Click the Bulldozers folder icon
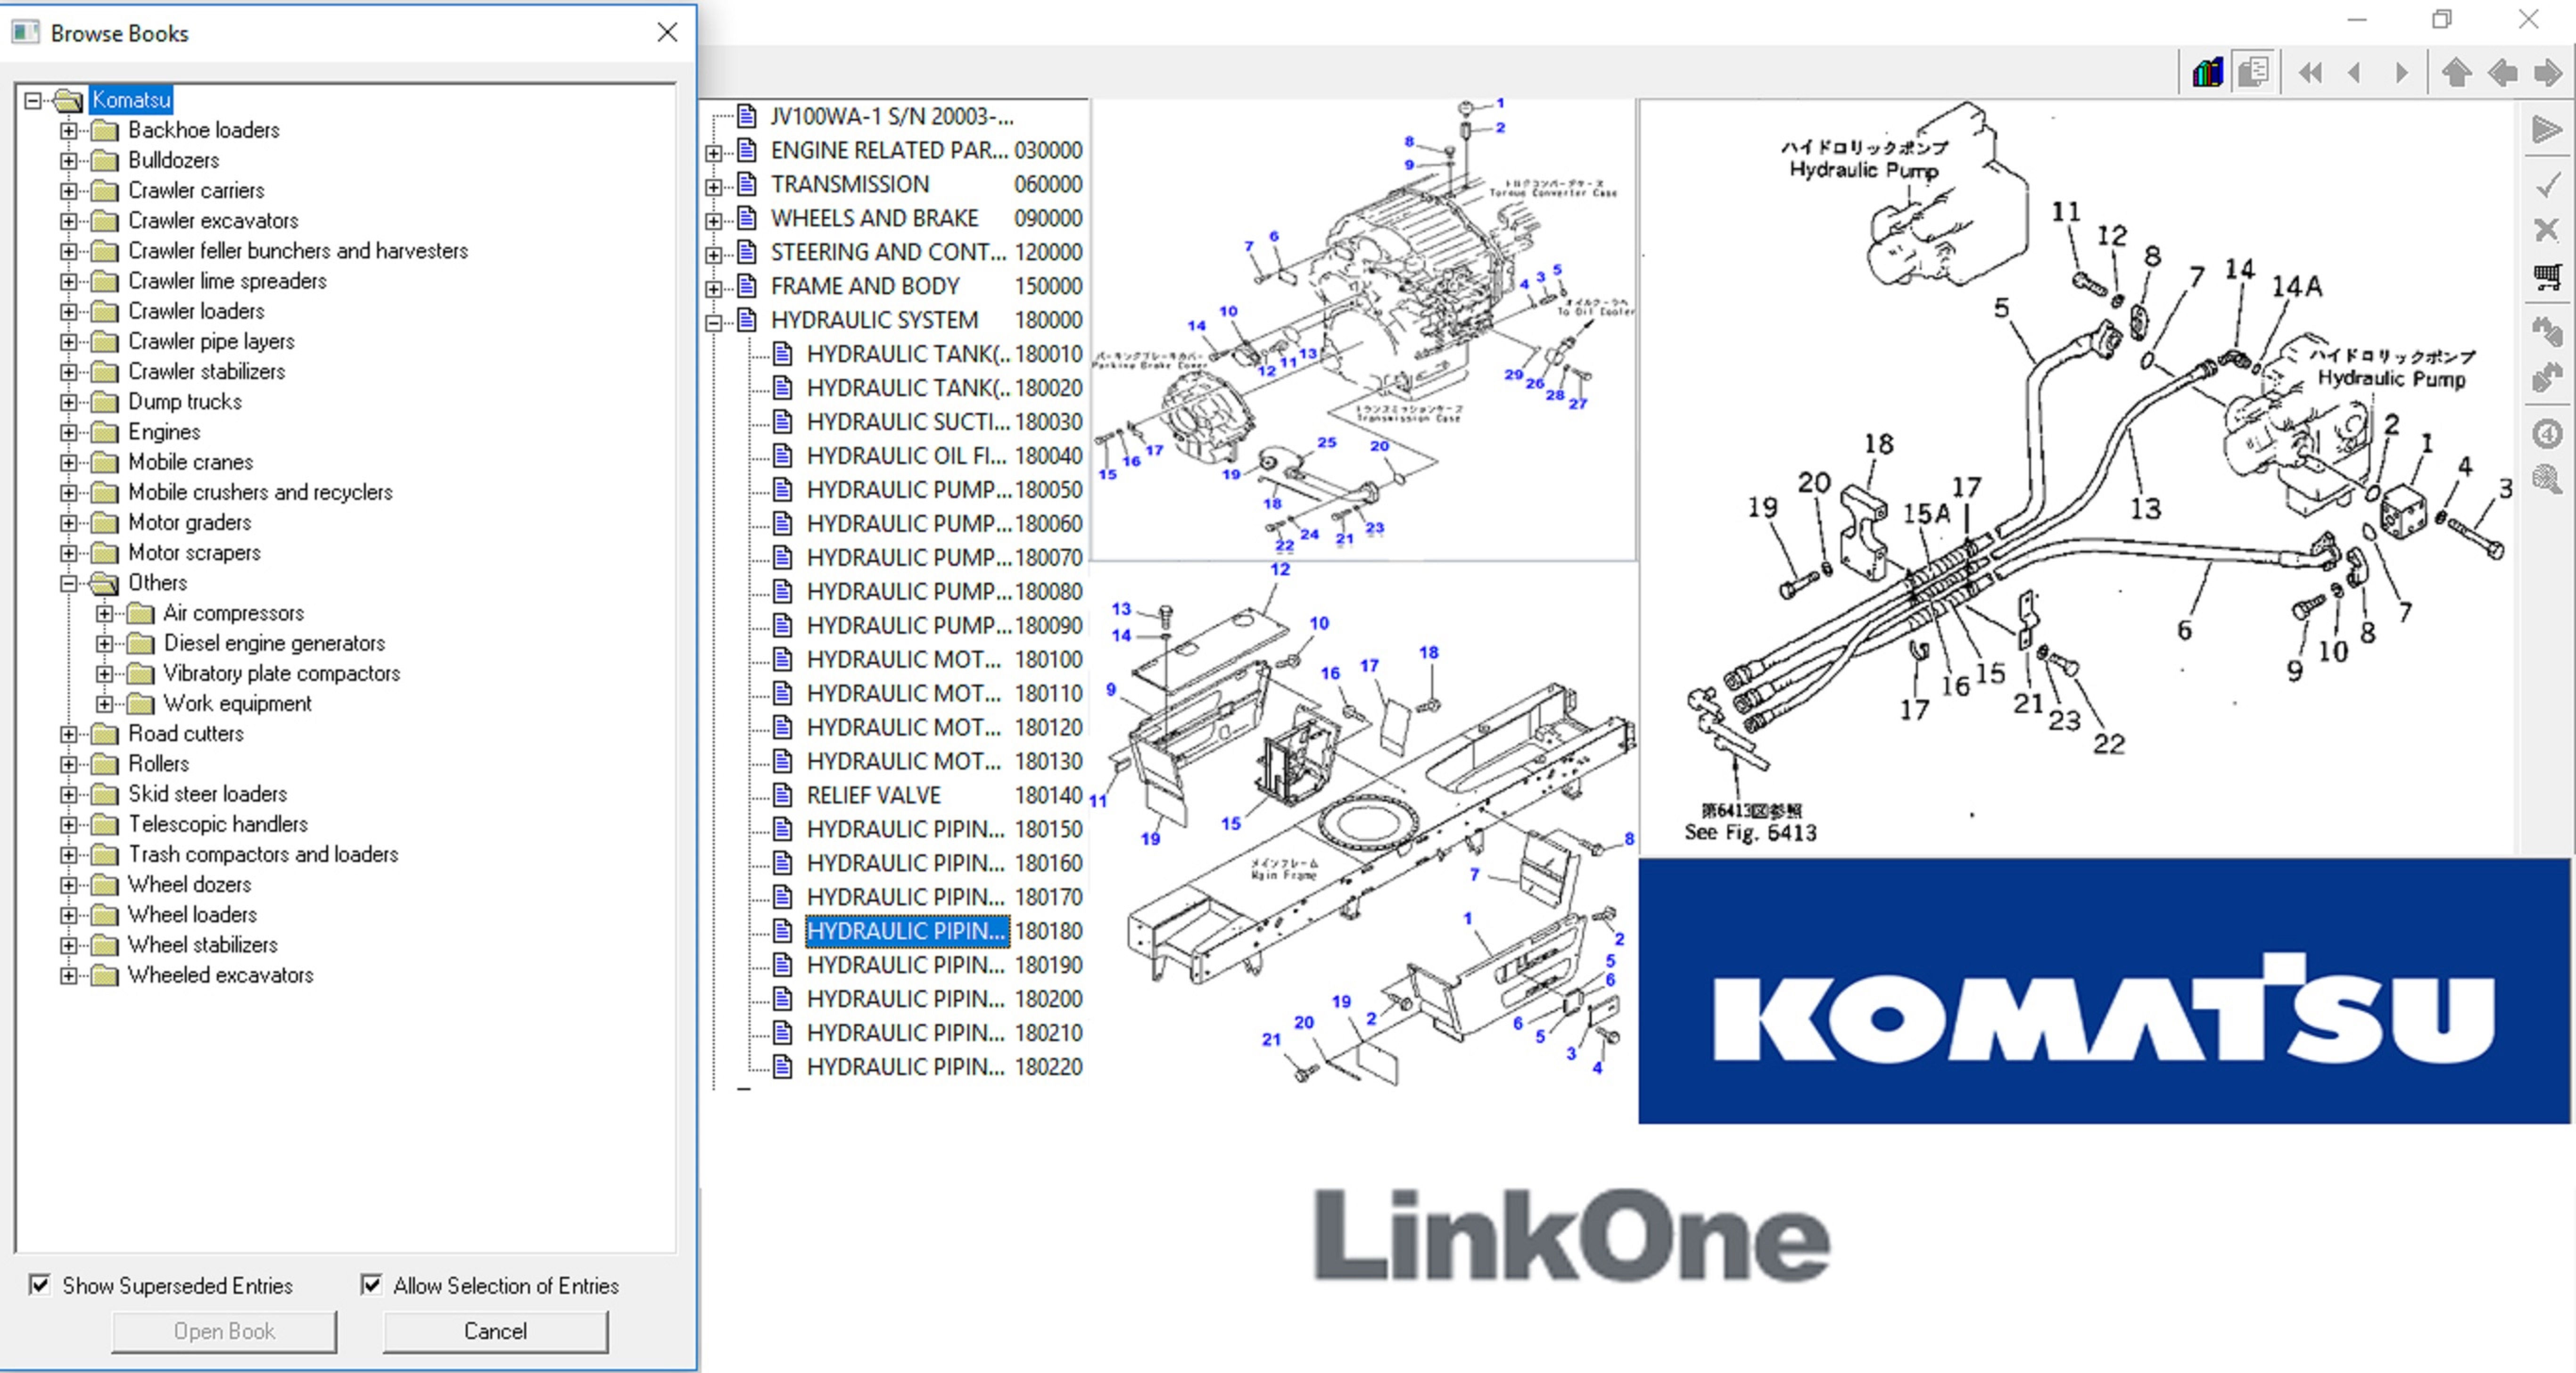Image resolution: width=2576 pixels, height=1373 pixels. (105, 160)
